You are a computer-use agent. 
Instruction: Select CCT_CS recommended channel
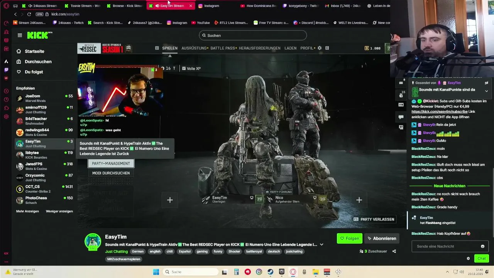[x=44, y=189]
